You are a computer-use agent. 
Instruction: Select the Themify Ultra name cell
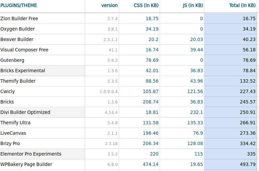point(16,123)
